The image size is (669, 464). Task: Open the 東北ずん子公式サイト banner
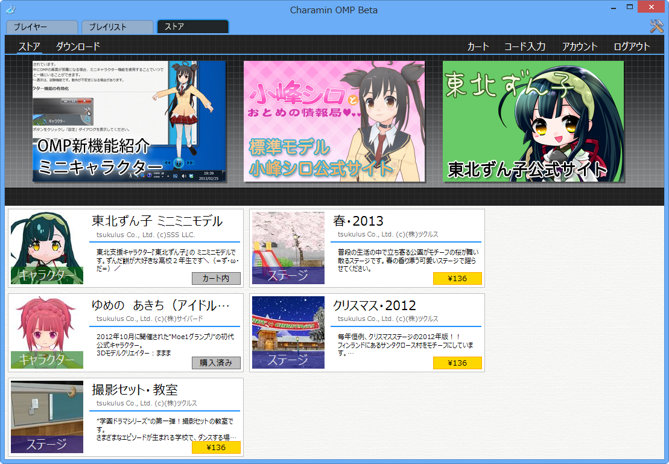click(x=533, y=121)
